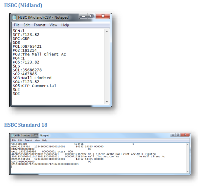Click the HSBC (Midland) heading
The image size is (198, 186).
click(x=23, y=5)
